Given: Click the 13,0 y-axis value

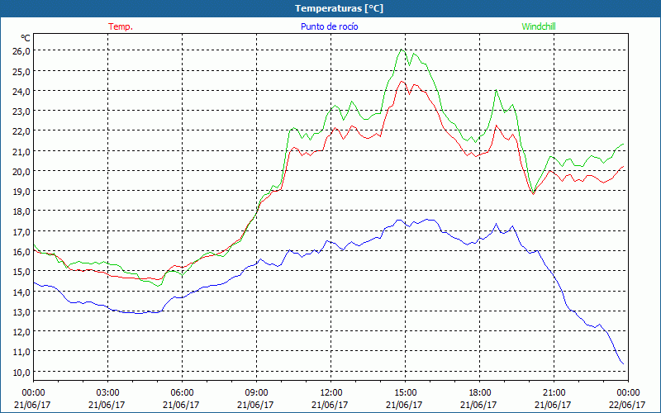Looking at the screenshot, I should (22, 312).
